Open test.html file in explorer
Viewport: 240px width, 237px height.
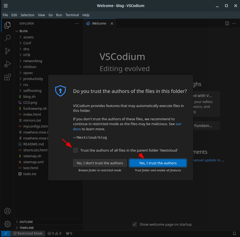(x=31, y=168)
